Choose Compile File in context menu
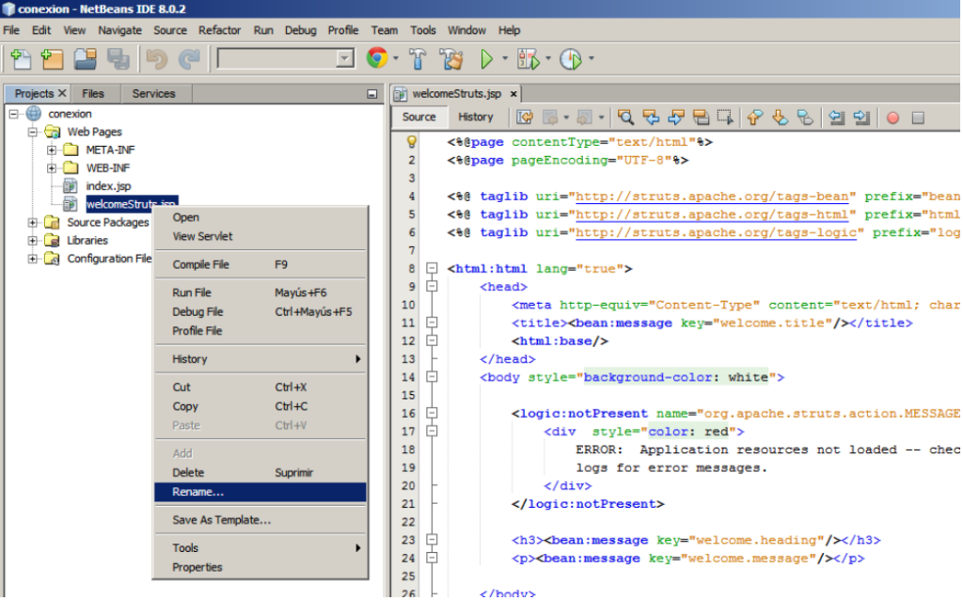This screenshot has height=600, width=963. click(260, 264)
